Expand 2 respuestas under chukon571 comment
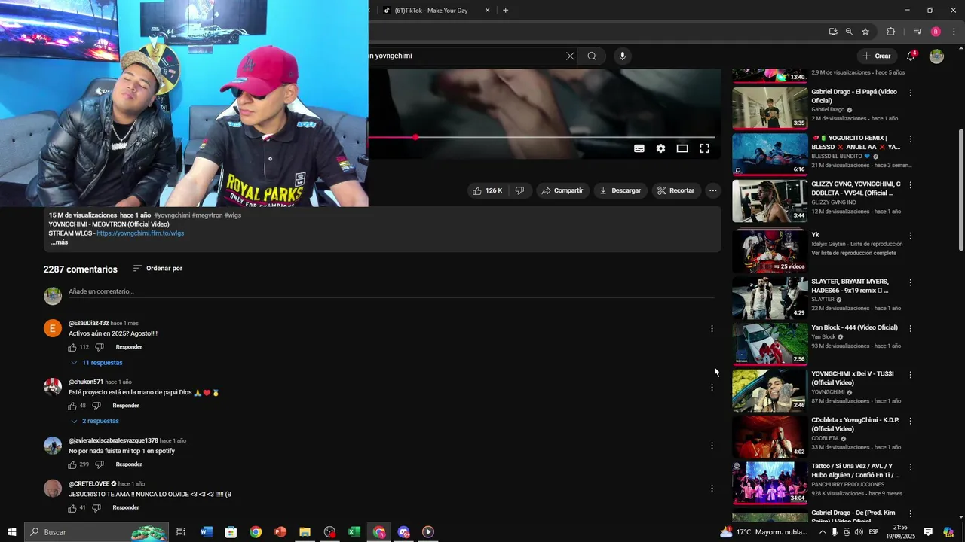The width and height of the screenshot is (965, 542). 94,421
